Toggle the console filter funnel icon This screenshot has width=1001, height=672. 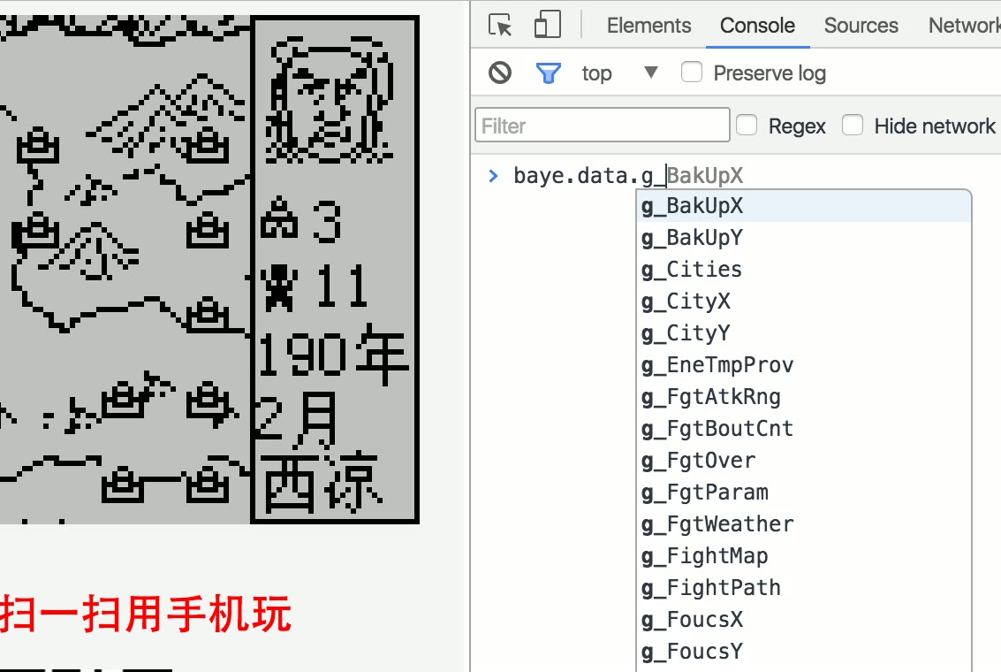click(x=549, y=73)
